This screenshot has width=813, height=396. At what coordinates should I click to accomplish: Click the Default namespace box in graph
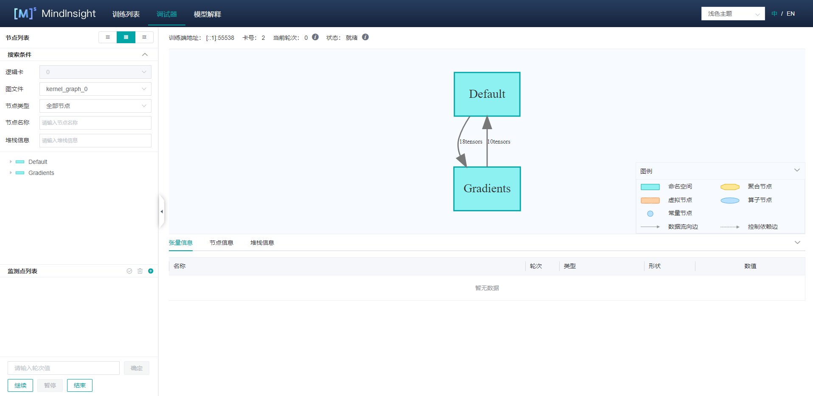[x=487, y=94]
